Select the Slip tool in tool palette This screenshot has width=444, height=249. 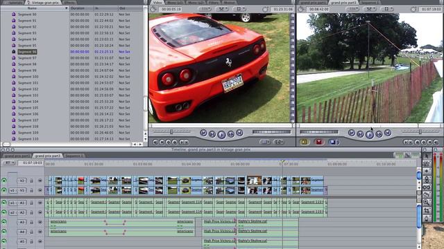pos(427,187)
